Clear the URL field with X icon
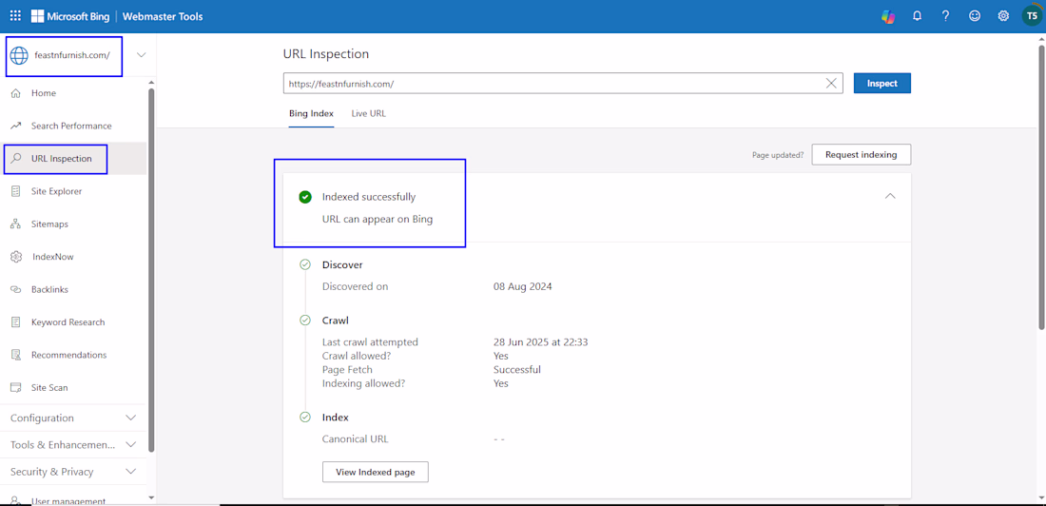Screen dimensions: 1046x506 (831, 84)
